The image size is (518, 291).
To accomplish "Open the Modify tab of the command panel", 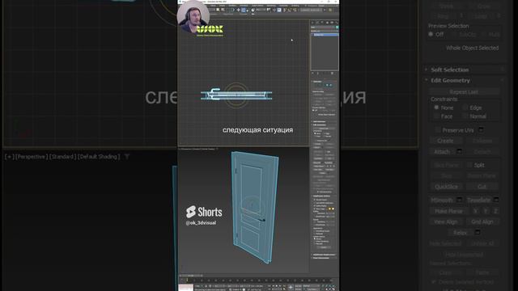I will tap(317, 23).
